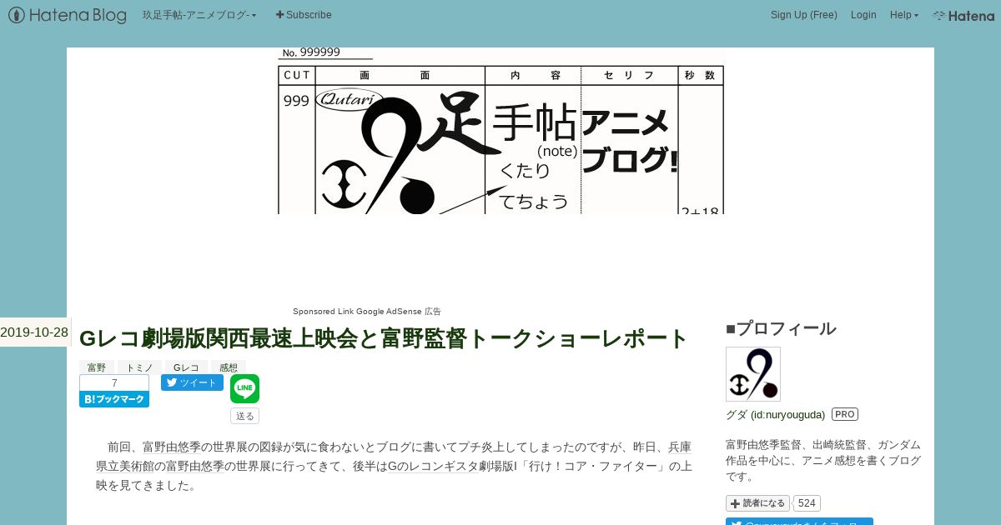This screenshot has width=1001, height=525.
Task: Follow the Gのレコンギスタ keyword link
Action: 434,466
